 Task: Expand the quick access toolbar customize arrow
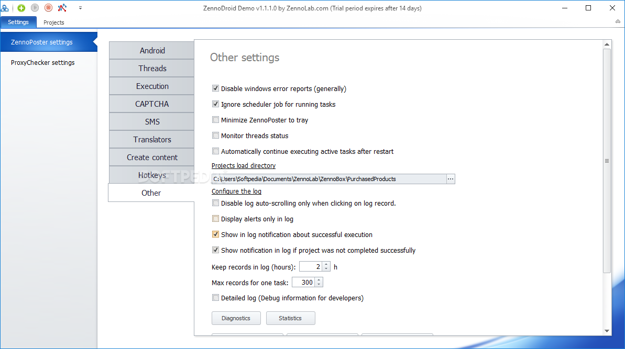click(80, 8)
